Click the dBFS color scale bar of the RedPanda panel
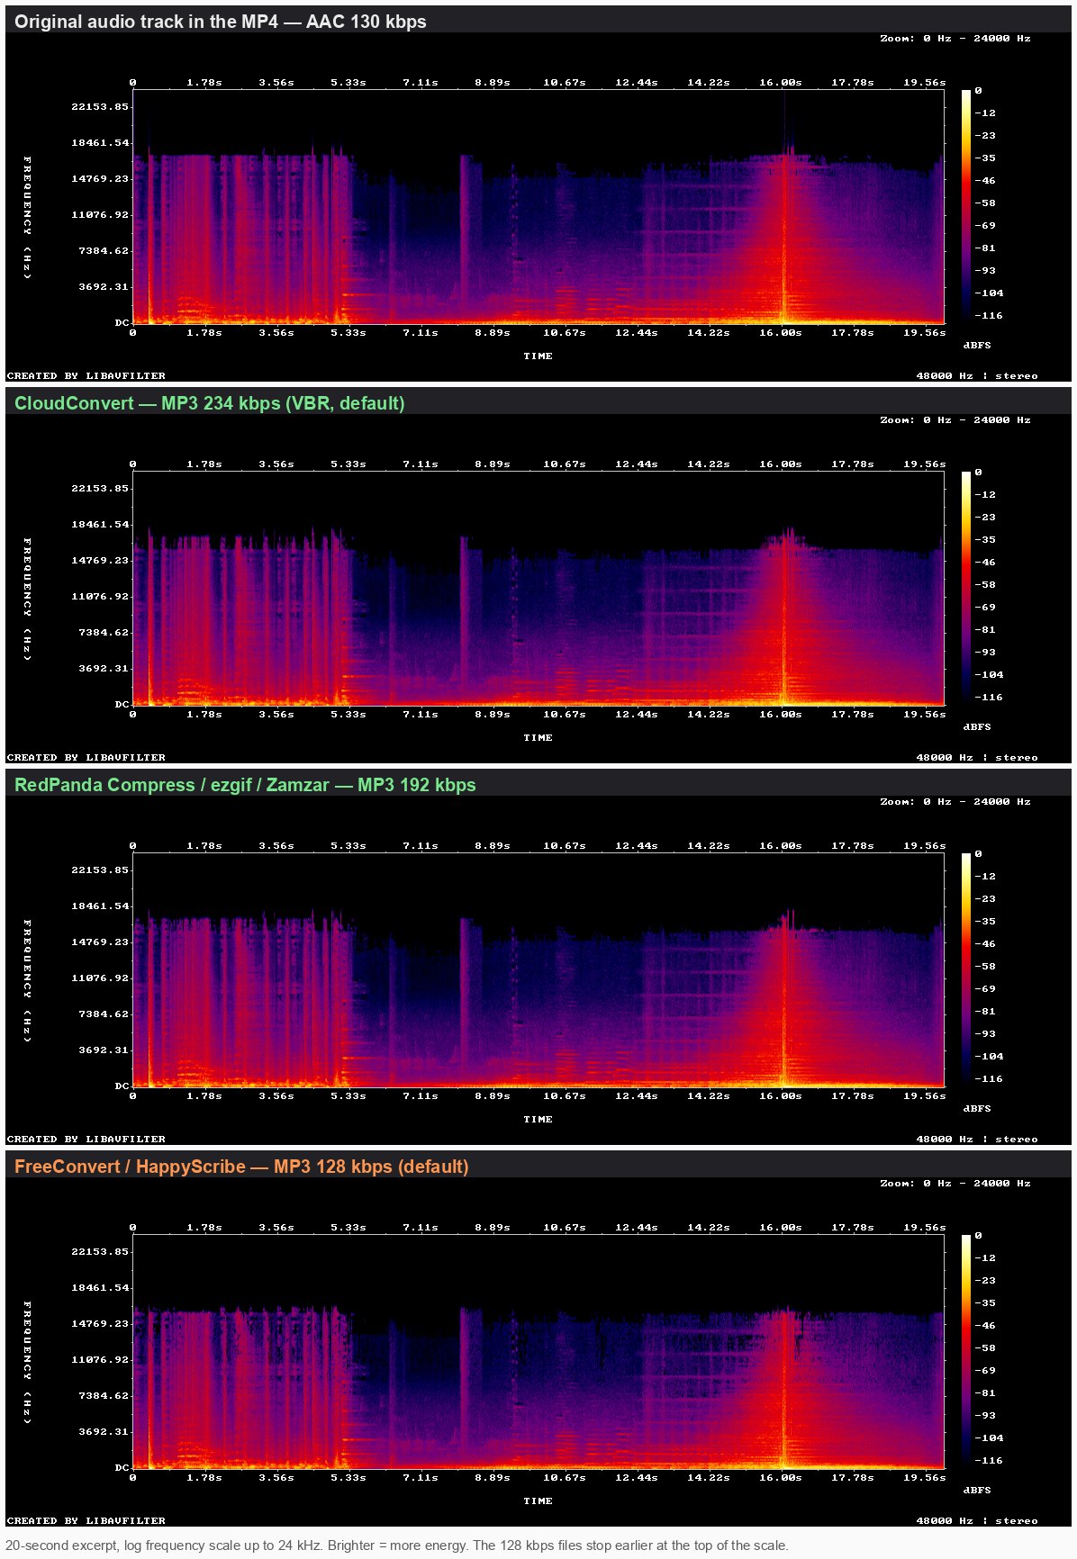Screen dimensions: 1077x1559 tap(965, 969)
